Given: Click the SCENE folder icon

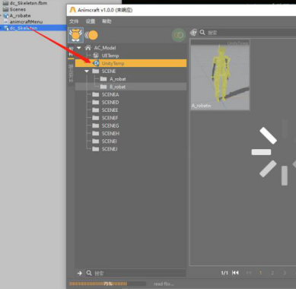Looking at the screenshot, I should [x=96, y=71].
